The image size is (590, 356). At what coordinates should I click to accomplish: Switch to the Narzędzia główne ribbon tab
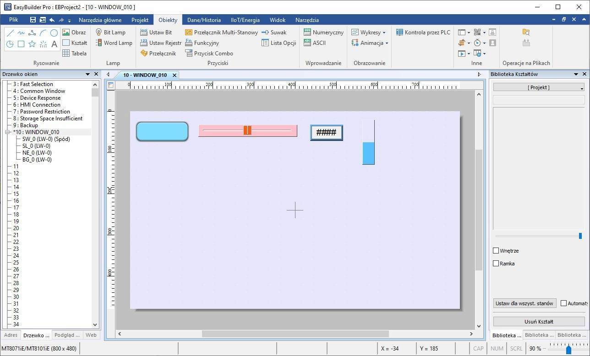click(100, 20)
